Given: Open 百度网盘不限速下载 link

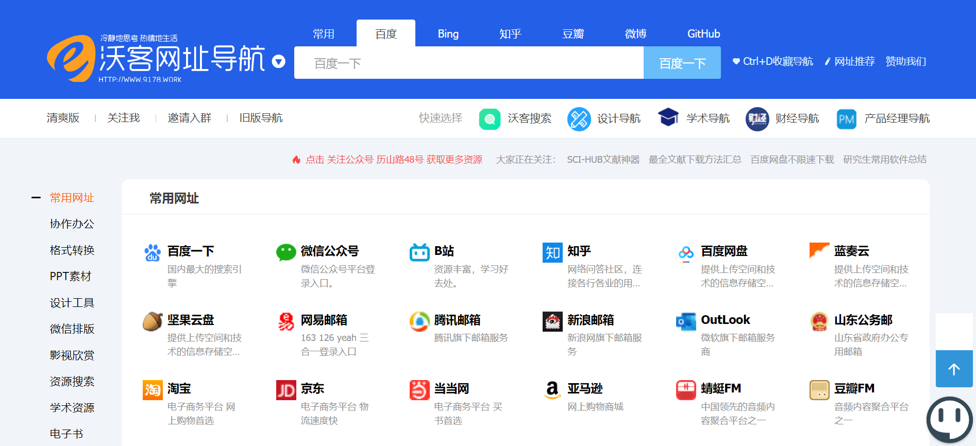Looking at the screenshot, I should coord(792,160).
